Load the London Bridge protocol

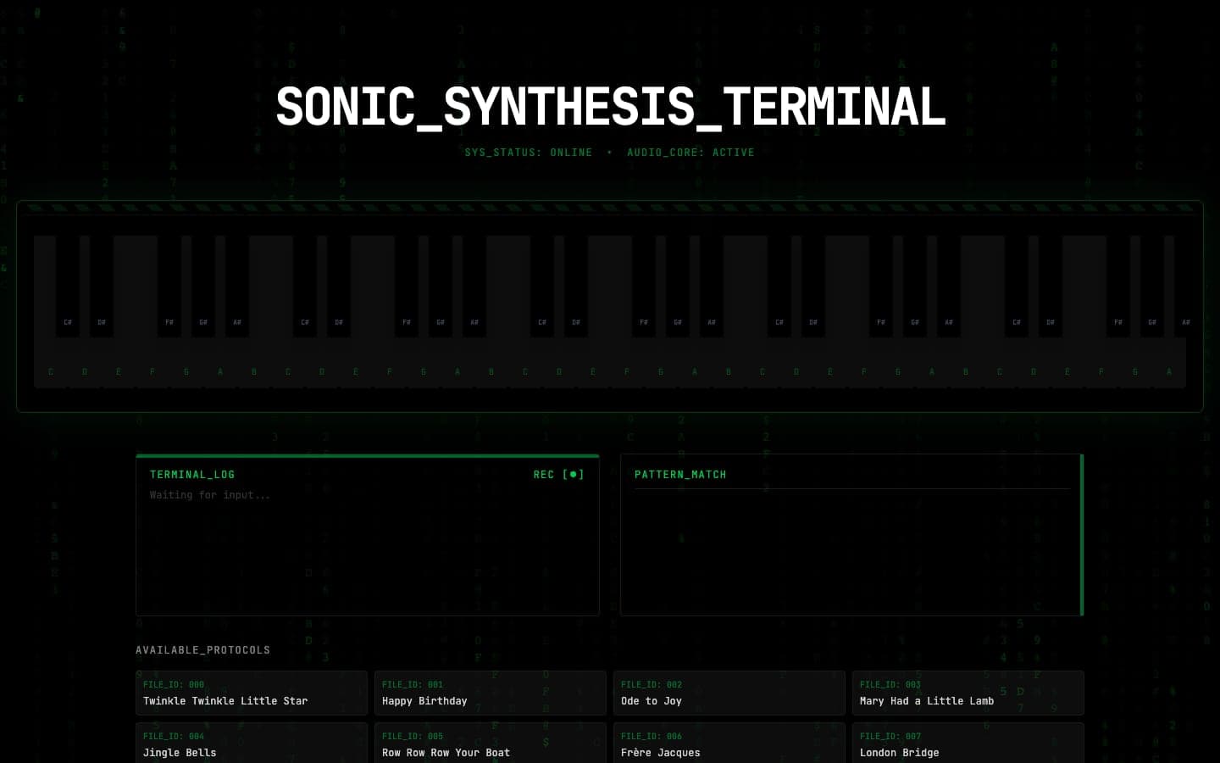(968, 744)
